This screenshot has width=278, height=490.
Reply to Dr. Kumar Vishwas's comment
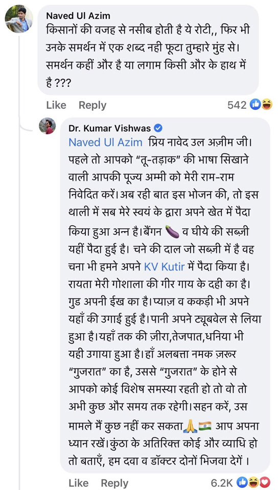point(114,483)
